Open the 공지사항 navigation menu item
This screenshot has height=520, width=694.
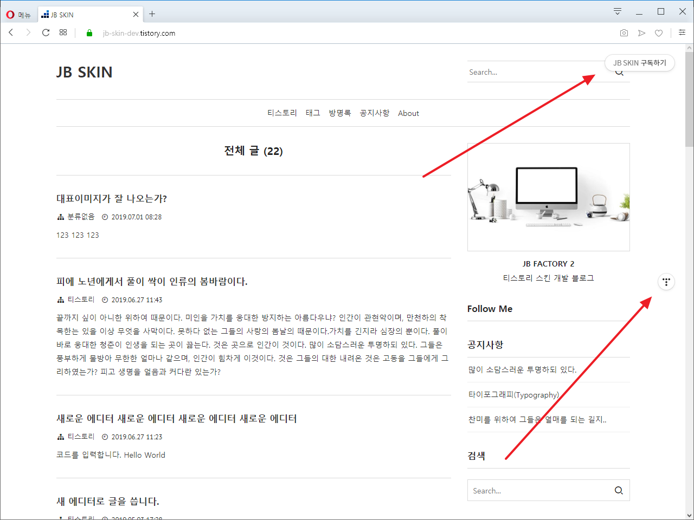click(375, 113)
